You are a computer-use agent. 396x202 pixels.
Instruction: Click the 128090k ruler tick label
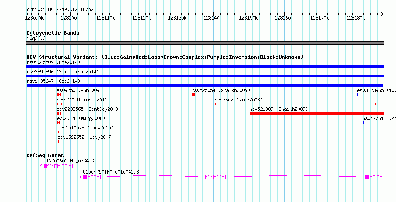35,18
